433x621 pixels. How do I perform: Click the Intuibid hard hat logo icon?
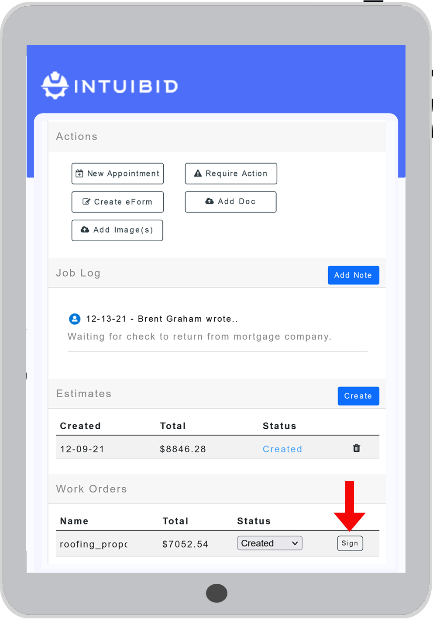point(55,86)
